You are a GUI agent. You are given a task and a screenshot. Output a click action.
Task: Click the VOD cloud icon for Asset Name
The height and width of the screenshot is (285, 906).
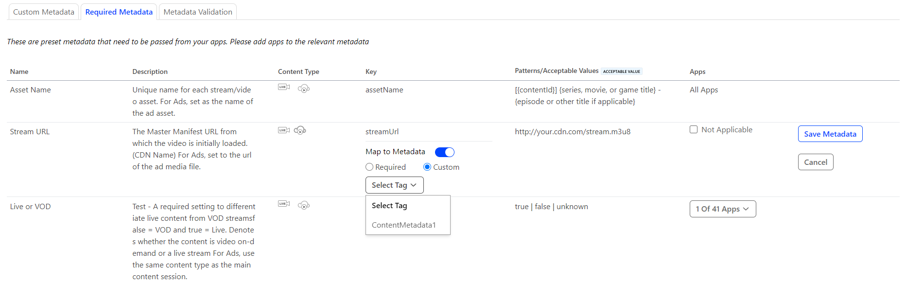point(304,89)
